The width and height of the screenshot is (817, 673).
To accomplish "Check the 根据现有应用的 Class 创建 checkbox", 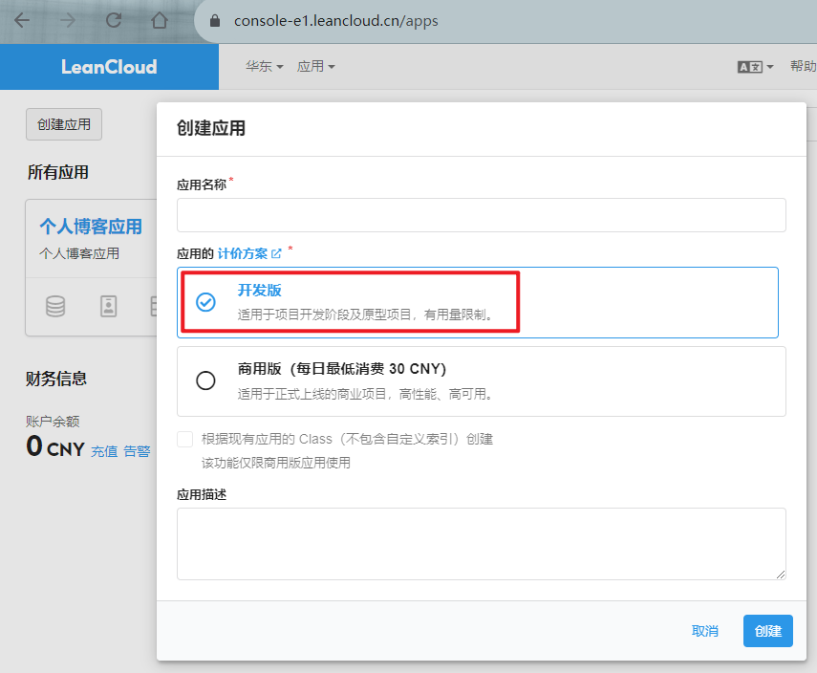I will click(185, 440).
